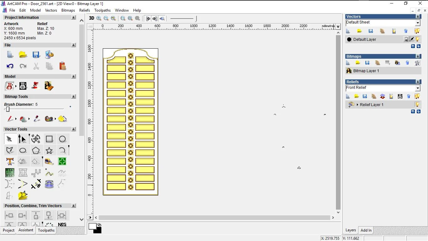
Task: Toggle visibility bulb of Relief Layer 1
Action: tap(417, 104)
